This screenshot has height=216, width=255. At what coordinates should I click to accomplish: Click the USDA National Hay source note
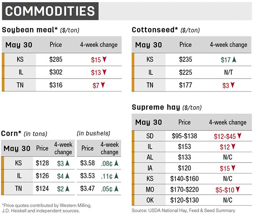click(x=184, y=211)
